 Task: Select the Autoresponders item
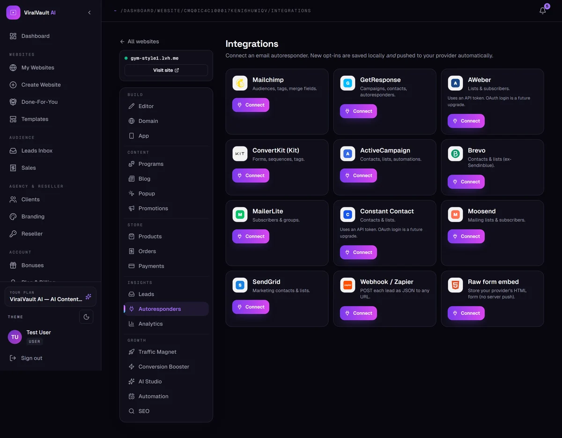(166, 309)
